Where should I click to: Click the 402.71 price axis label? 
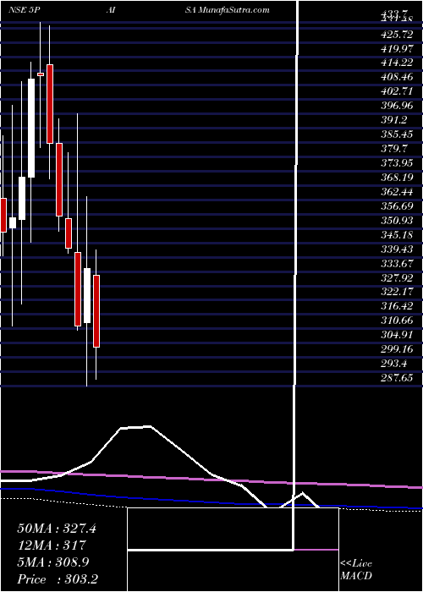click(x=398, y=91)
